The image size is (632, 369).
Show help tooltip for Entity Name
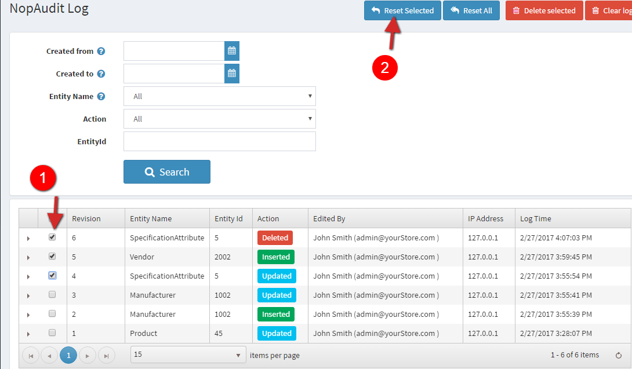pos(101,97)
